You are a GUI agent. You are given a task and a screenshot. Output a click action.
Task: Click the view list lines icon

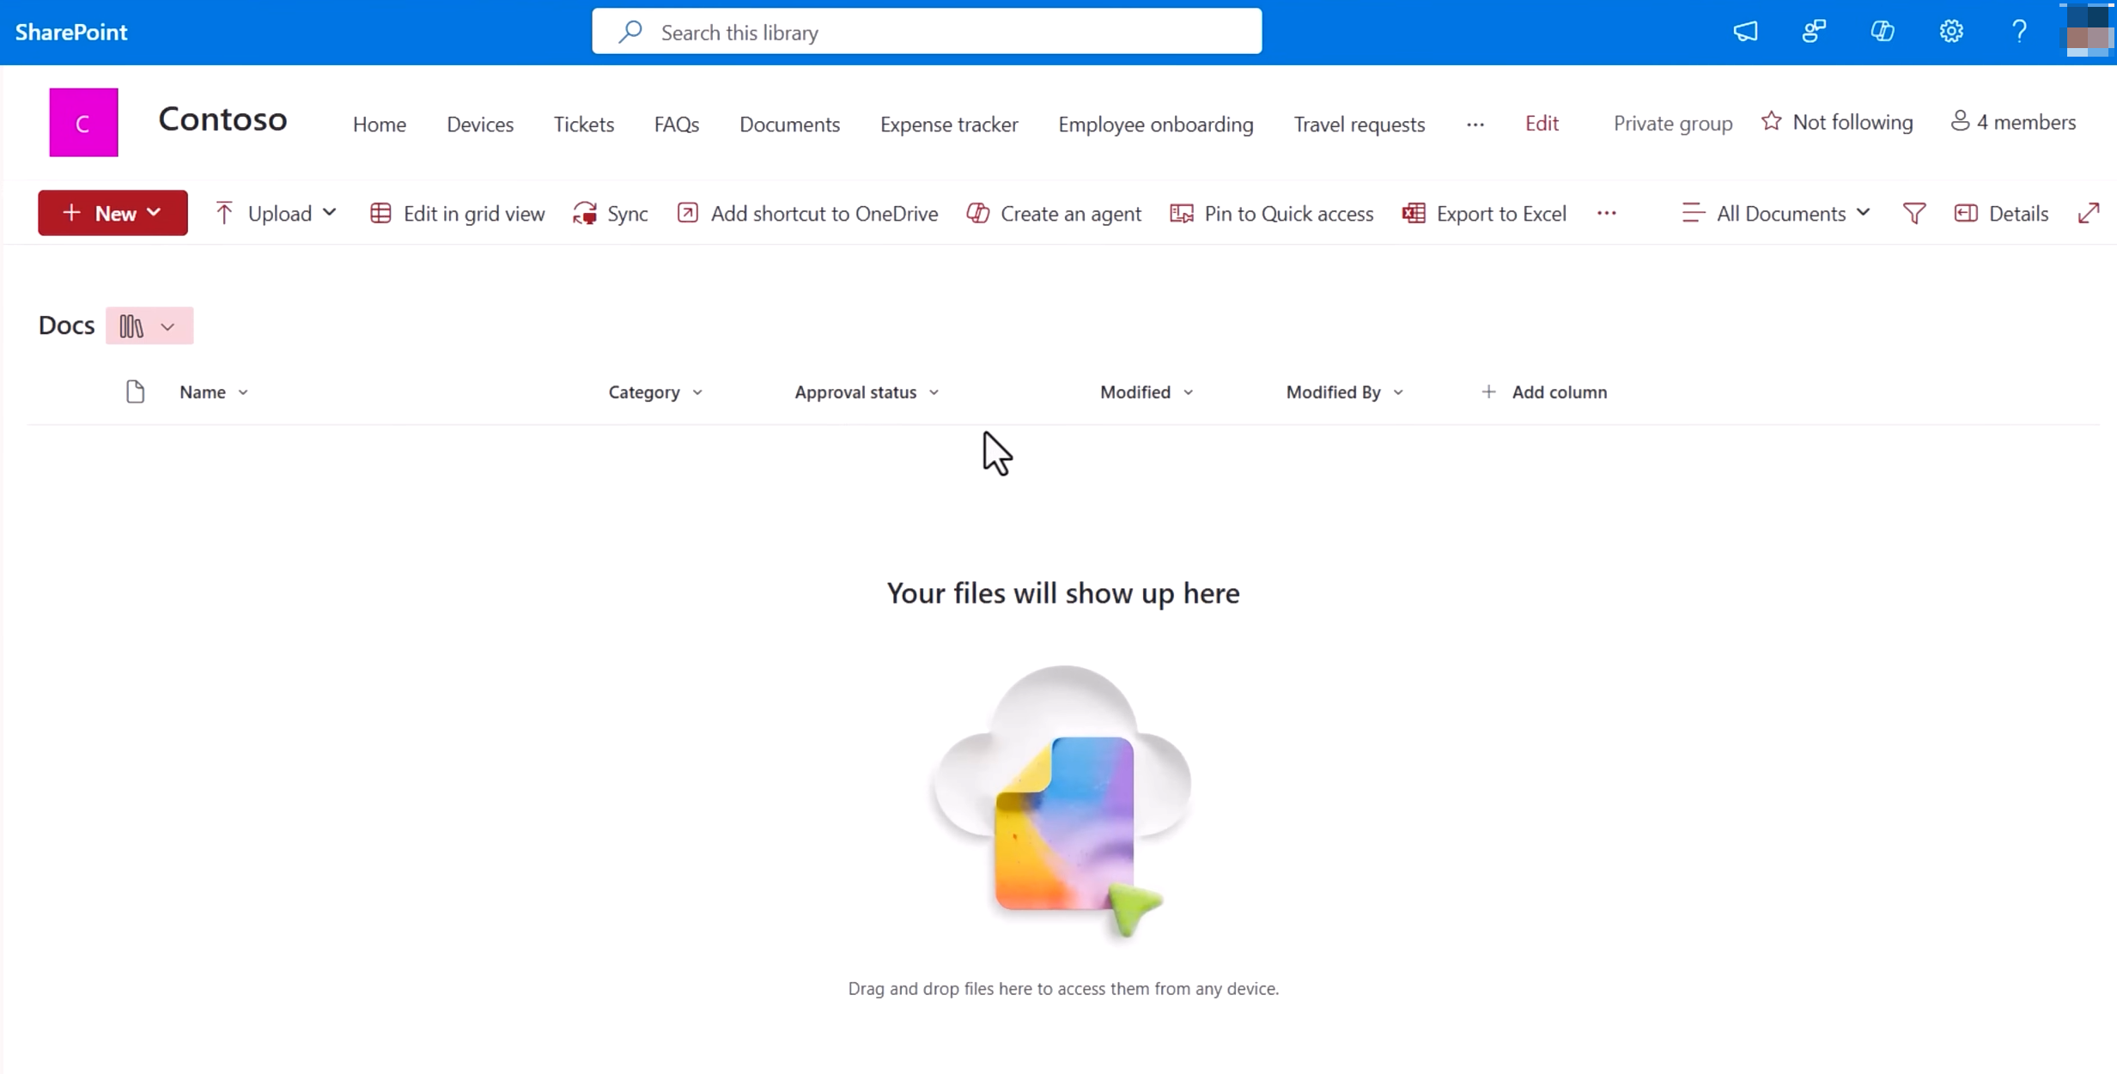(1694, 213)
